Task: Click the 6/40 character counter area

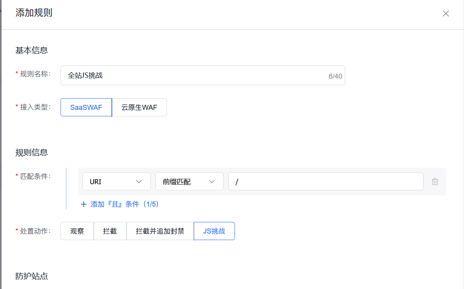Action: click(335, 76)
